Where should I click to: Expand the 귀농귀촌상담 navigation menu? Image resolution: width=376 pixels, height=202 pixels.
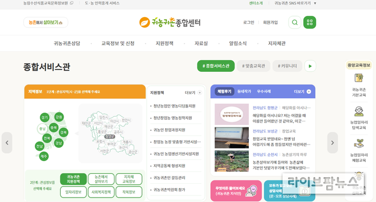pyautogui.click(x=67, y=43)
